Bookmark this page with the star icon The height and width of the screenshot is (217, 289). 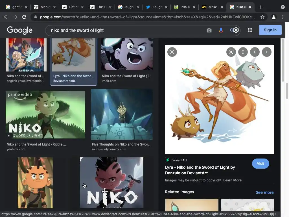click(x=262, y=17)
